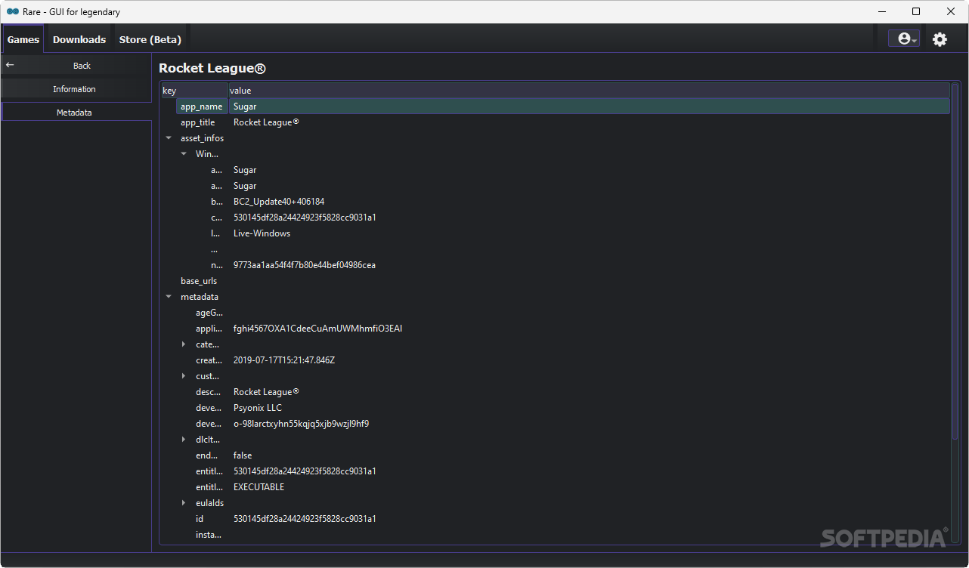Click value fghi4567OXA1CdeeCuAmUWMhmfiO3EAI
Screen dimensions: 969x568
(317, 329)
